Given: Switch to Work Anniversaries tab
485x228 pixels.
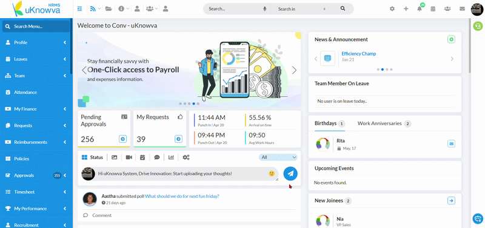Looking at the screenshot, I should pyautogui.click(x=384, y=123).
